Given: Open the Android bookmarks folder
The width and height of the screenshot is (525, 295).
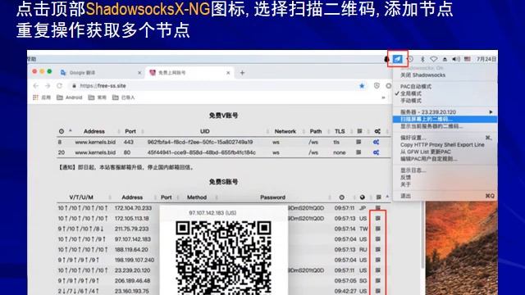Looking at the screenshot, I should point(69,98).
